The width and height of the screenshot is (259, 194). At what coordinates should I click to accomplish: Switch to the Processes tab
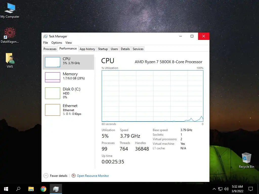[50, 49]
